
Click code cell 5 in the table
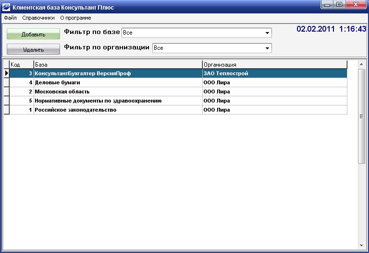pyautogui.click(x=22, y=101)
